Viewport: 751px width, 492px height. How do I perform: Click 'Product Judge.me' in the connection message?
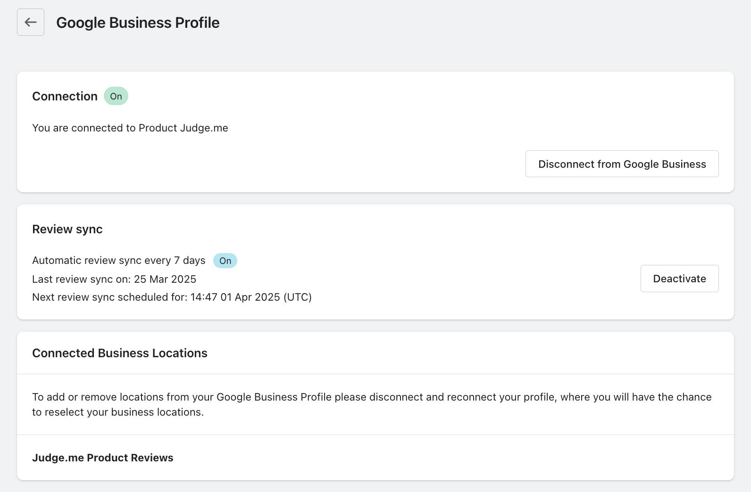coord(184,128)
